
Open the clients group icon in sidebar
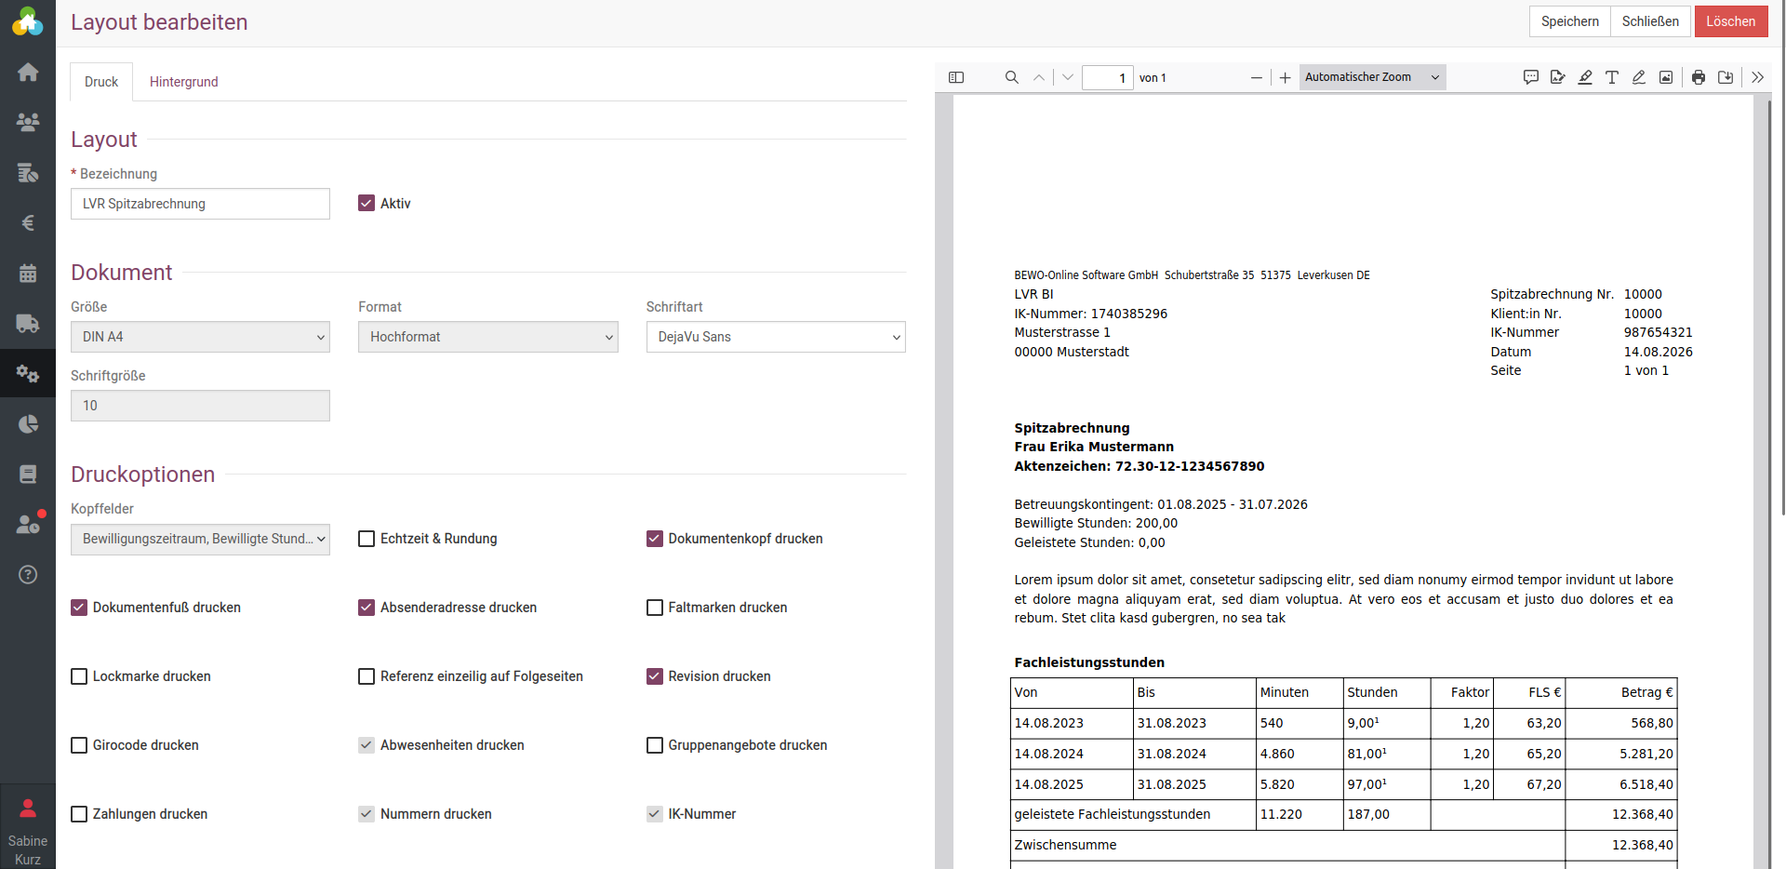(28, 122)
